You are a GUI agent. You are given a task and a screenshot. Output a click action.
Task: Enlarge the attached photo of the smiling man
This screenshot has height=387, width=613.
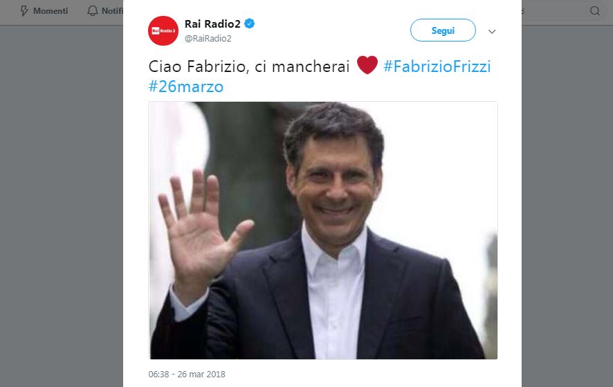click(323, 230)
